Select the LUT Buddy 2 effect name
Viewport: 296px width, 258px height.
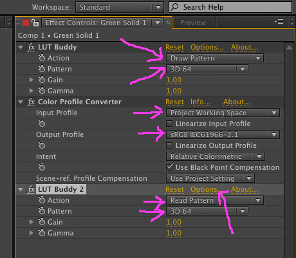pos(60,189)
